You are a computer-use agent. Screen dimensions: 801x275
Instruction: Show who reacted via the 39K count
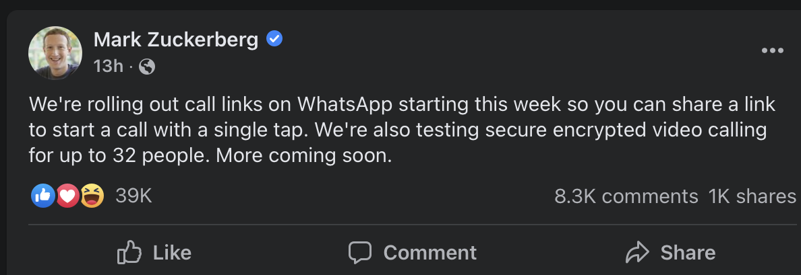tap(133, 196)
